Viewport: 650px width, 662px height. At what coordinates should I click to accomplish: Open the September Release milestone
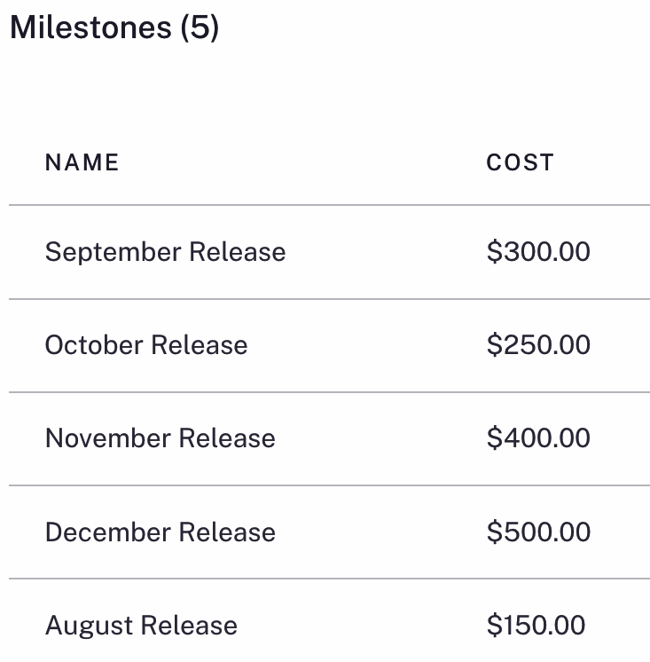point(165,252)
